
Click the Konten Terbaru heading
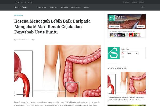[117, 68]
